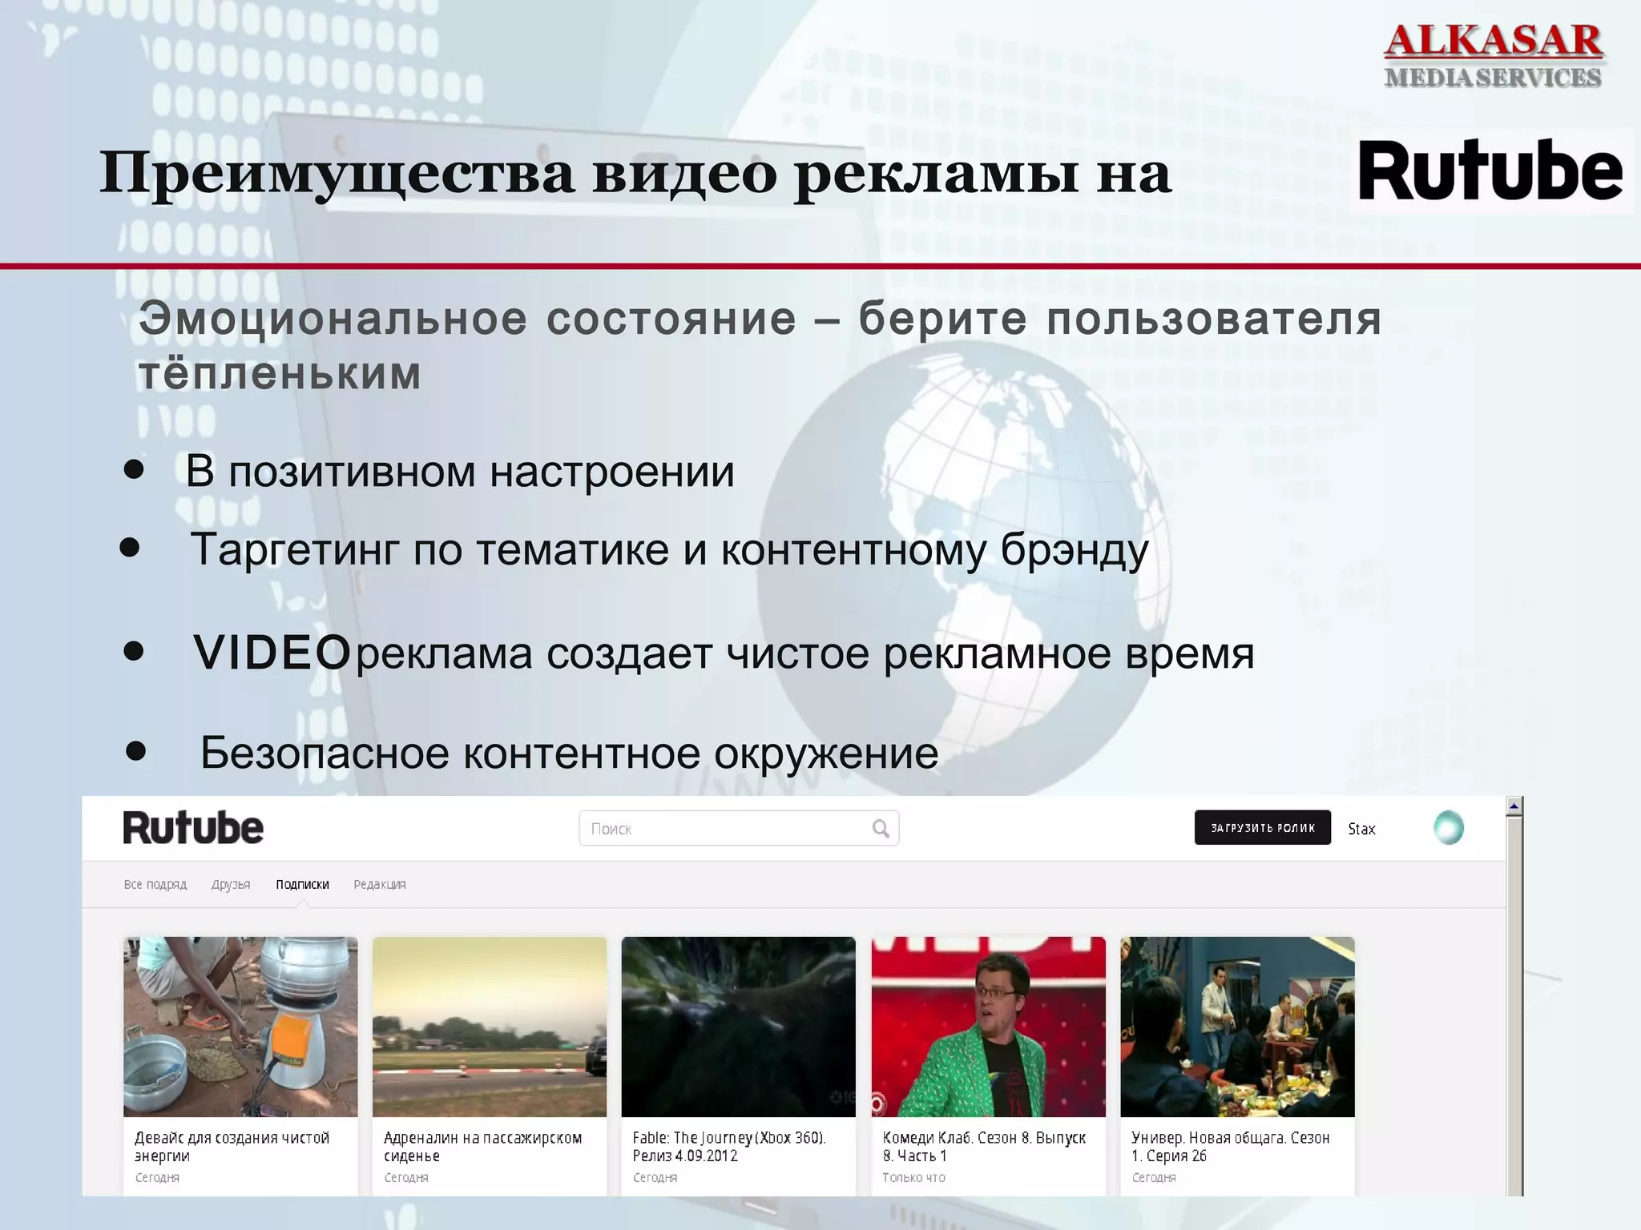Focus the Поиск search field
The height and width of the screenshot is (1230, 1641).
739,828
